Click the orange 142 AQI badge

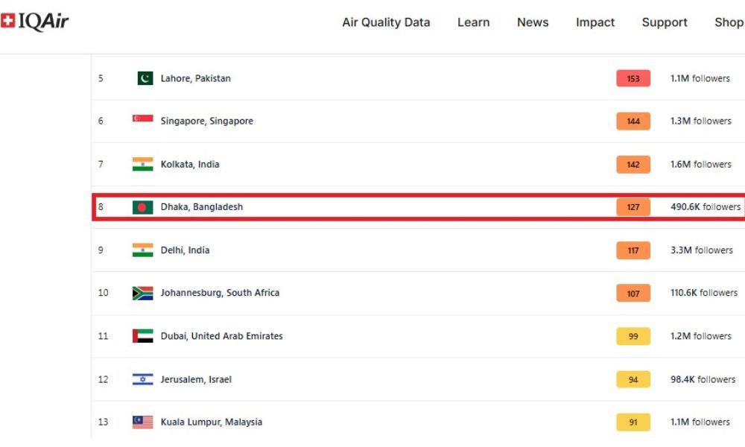point(633,165)
